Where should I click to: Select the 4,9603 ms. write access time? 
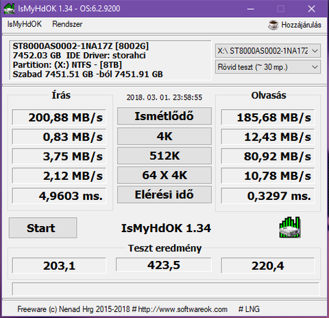coord(59,196)
